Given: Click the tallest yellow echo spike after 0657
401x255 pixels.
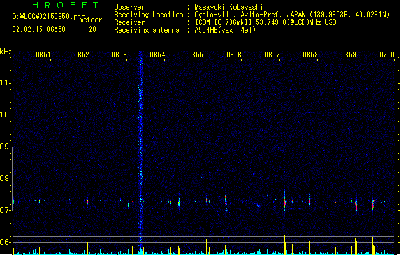Looking at the screenshot, I should pyautogui.click(x=284, y=245).
